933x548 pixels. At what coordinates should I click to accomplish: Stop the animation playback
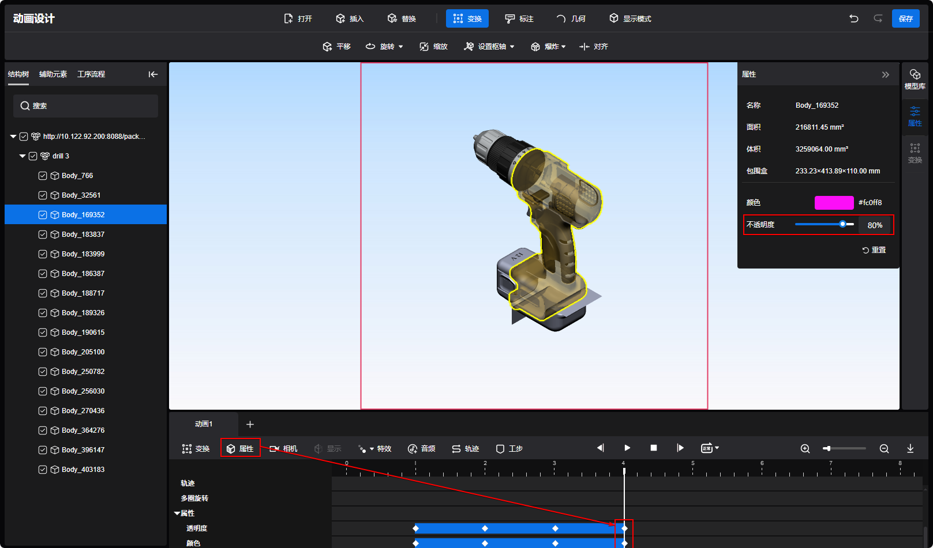[654, 448]
